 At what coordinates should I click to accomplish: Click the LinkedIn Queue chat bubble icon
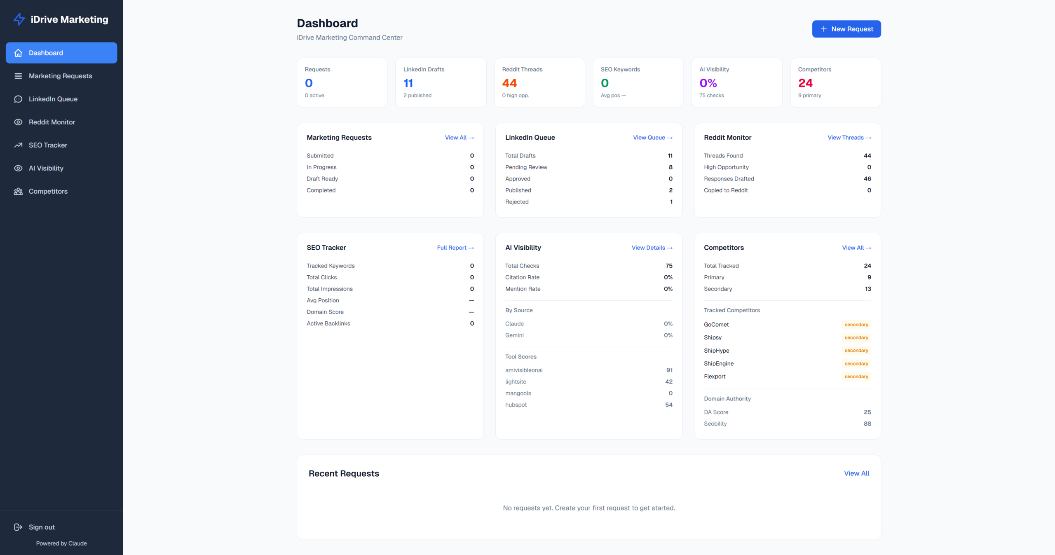pyautogui.click(x=18, y=99)
